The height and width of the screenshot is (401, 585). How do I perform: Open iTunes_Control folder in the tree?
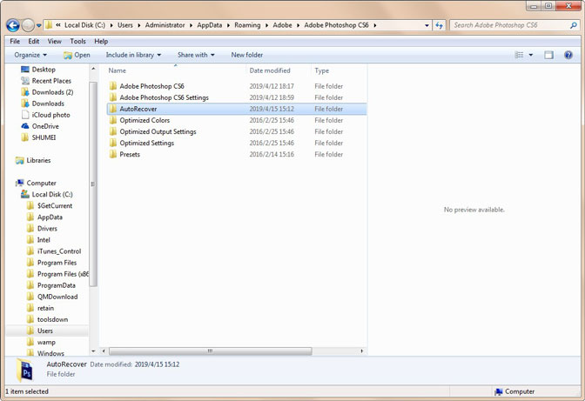pyautogui.click(x=59, y=251)
